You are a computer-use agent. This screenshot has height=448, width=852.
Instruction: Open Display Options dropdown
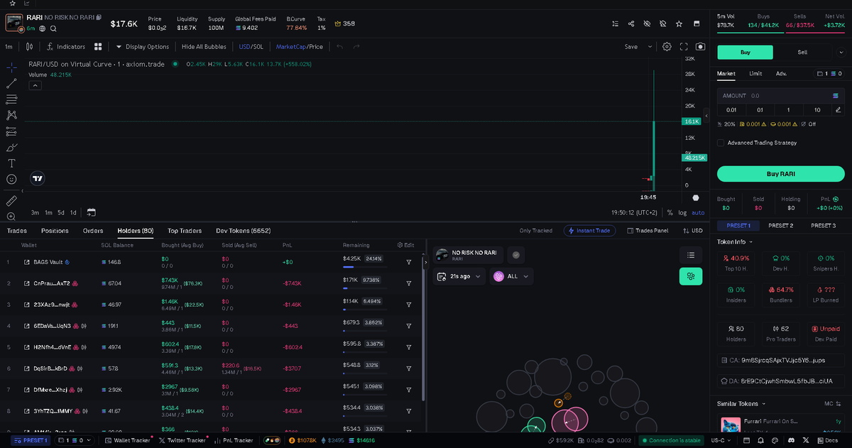coord(143,47)
